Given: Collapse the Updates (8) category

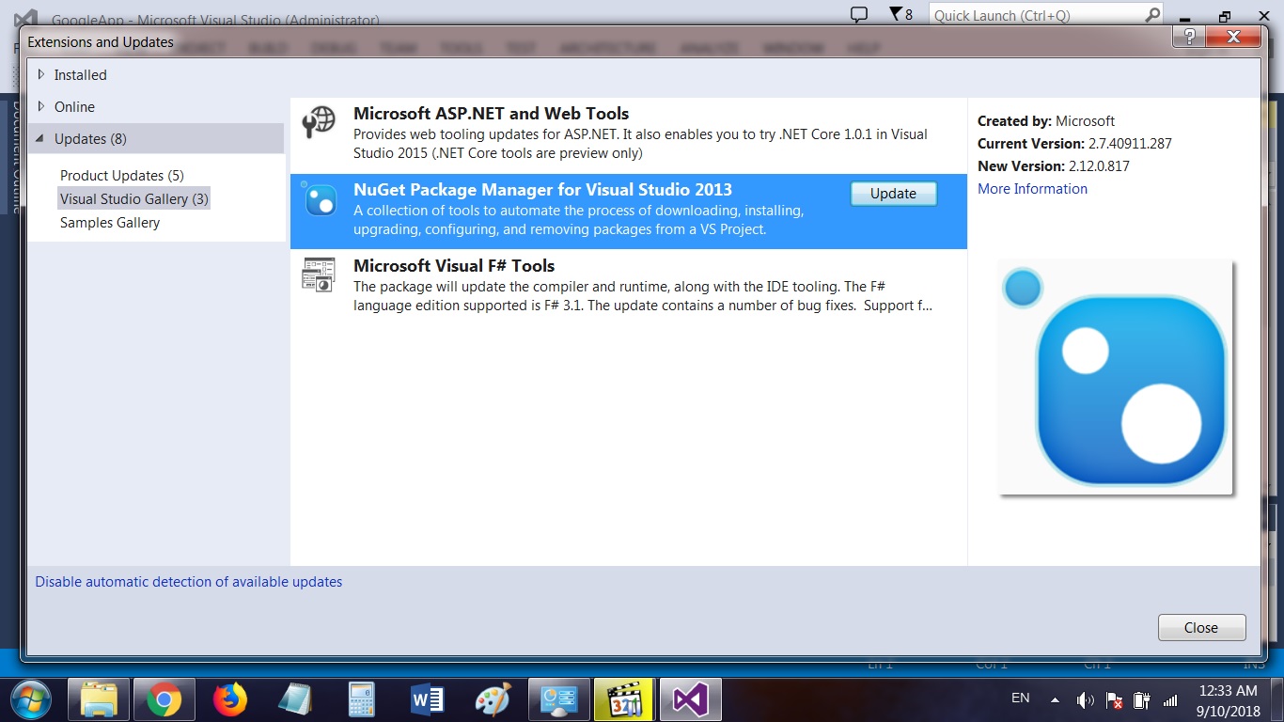Looking at the screenshot, I should 40,138.
